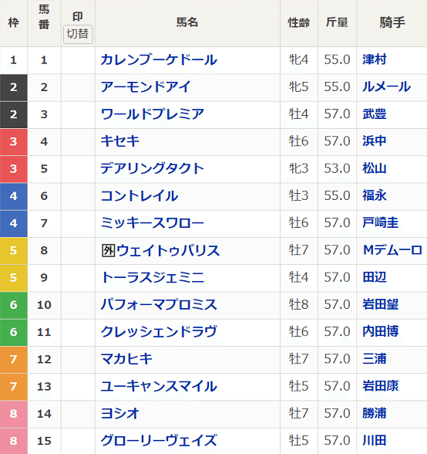Select mark cell for horse number 1
Screen dimensions: 427x454
[78, 60]
